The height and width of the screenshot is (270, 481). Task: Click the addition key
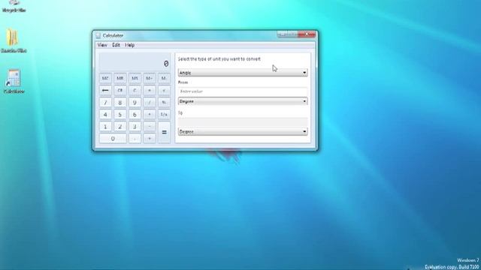[150, 139]
